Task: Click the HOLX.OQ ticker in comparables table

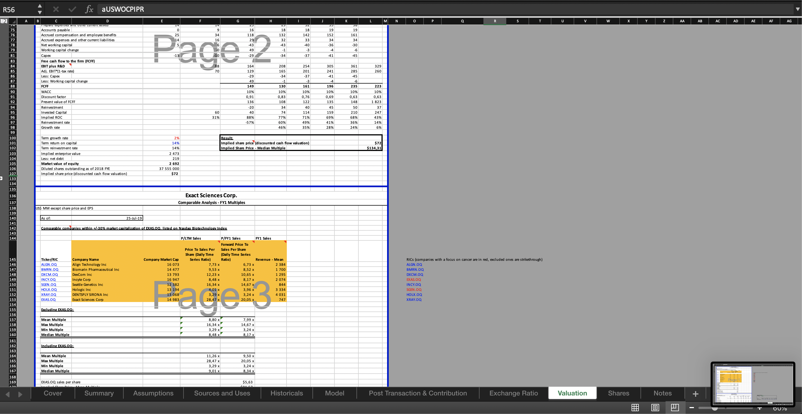Action: pos(49,290)
